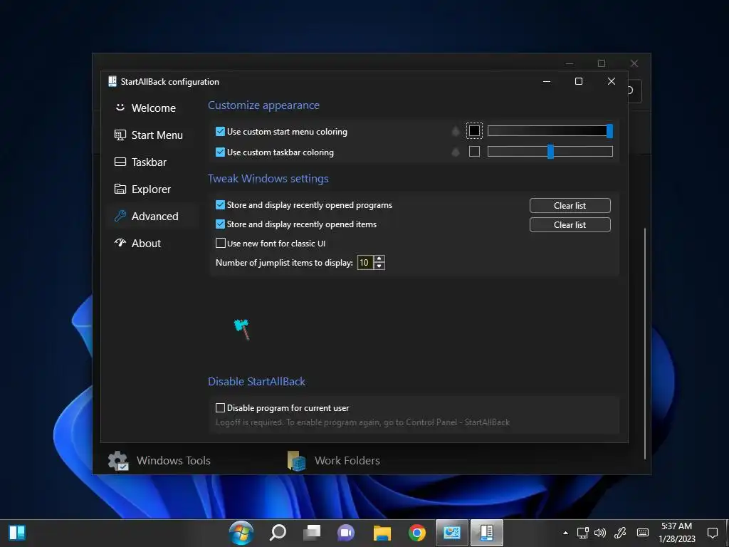This screenshot has height=547, width=729.
Task: Click the StartAllBack taskbar button
Action: click(x=487, y=533)
